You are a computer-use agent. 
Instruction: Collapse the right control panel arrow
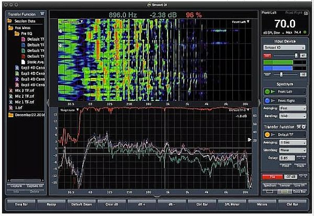click(x=260, y=103)
